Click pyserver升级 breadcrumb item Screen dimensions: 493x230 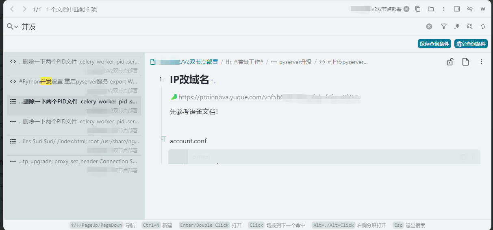[291, 62]
